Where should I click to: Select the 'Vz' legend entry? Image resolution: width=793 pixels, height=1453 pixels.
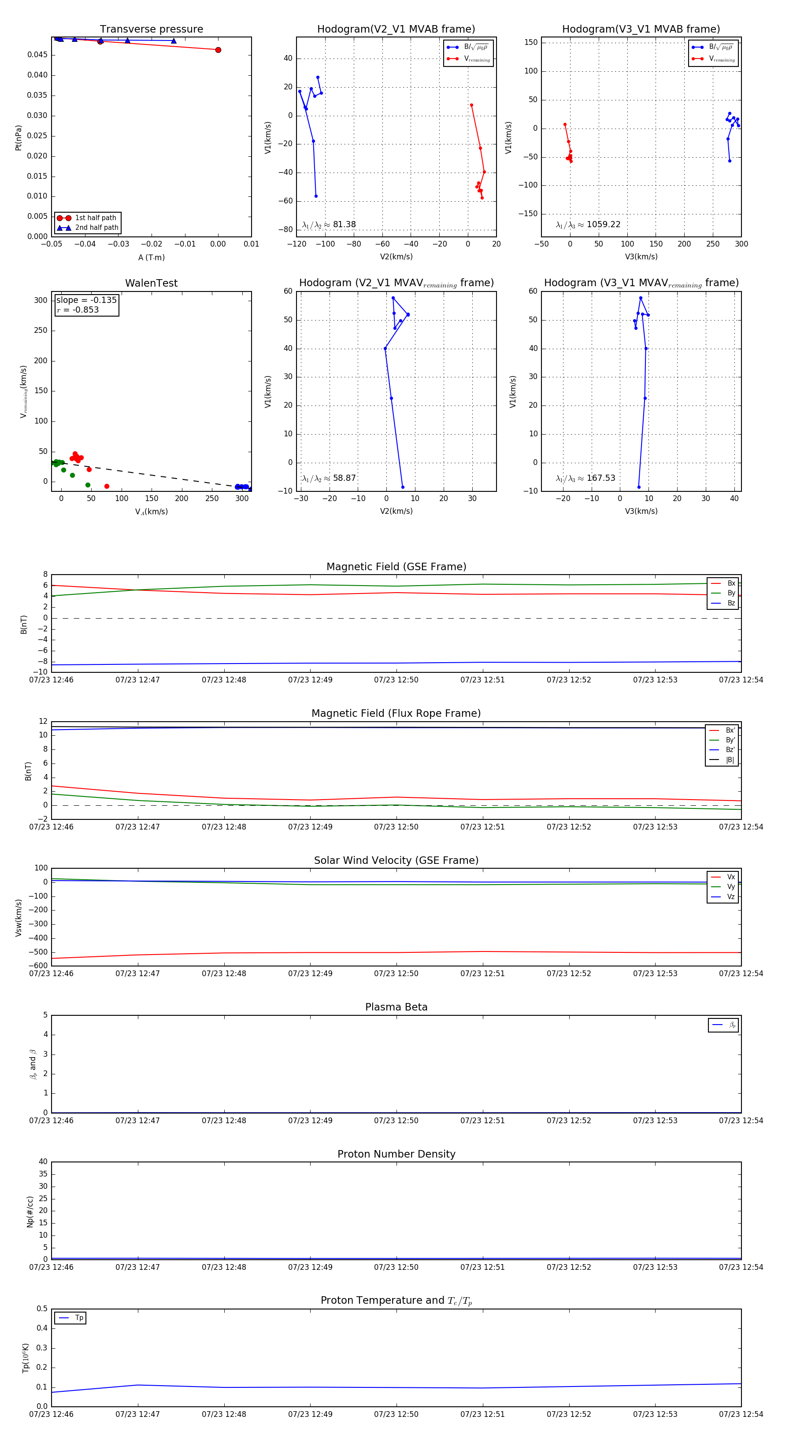[723, 897]
